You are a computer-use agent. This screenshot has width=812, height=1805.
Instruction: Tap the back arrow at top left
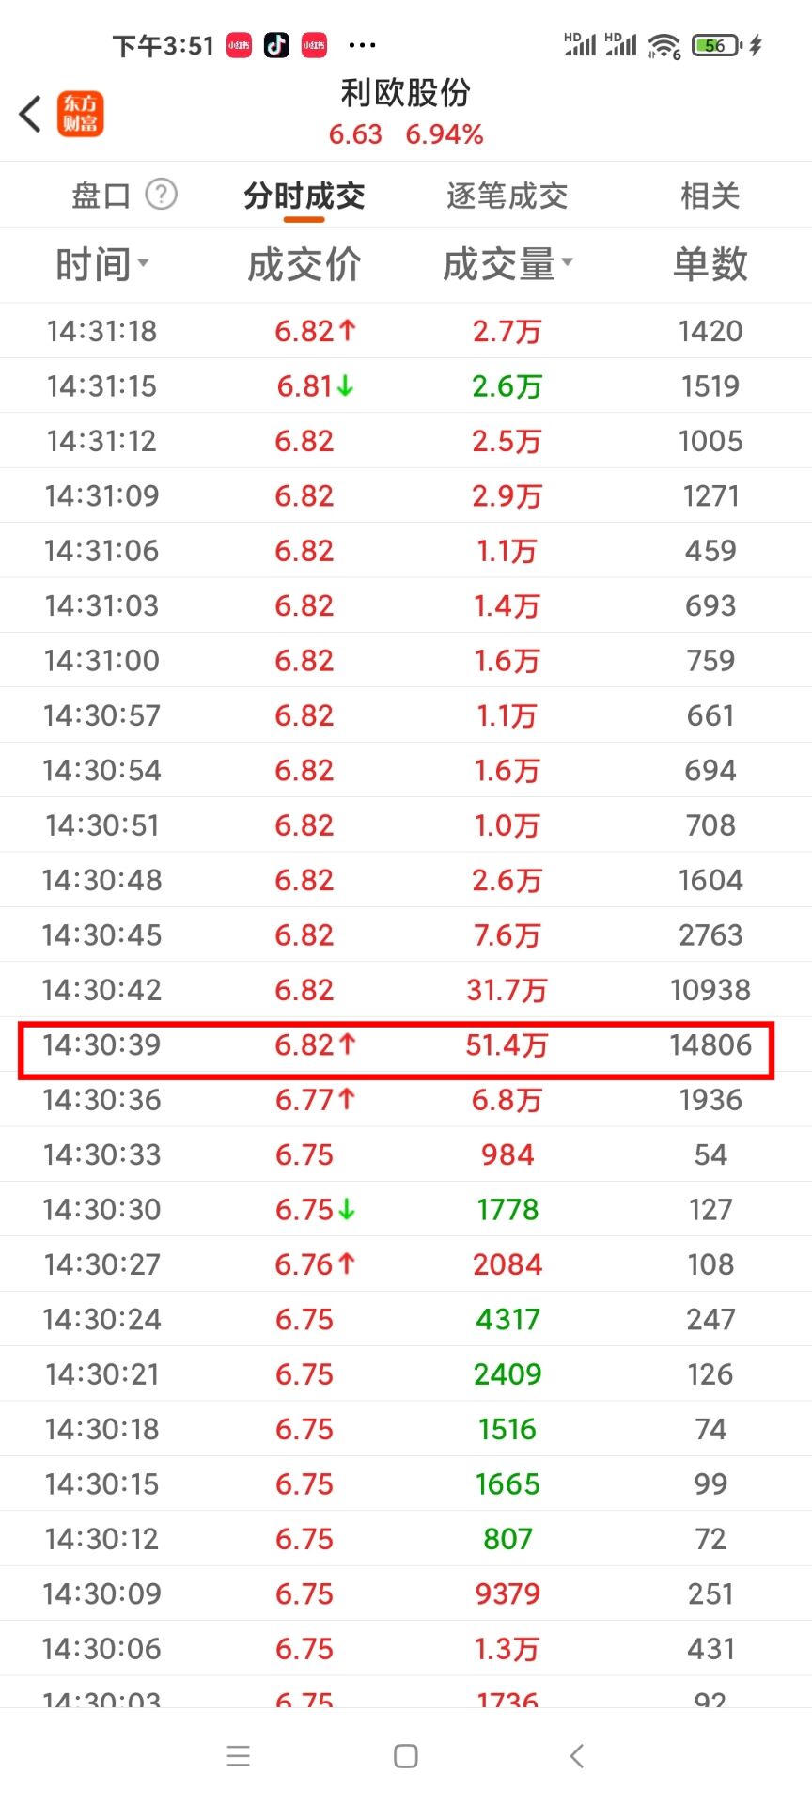[30, 114]
